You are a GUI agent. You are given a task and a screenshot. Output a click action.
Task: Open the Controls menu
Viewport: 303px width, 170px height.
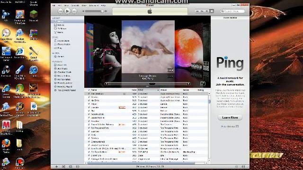(x=75, y=6)
